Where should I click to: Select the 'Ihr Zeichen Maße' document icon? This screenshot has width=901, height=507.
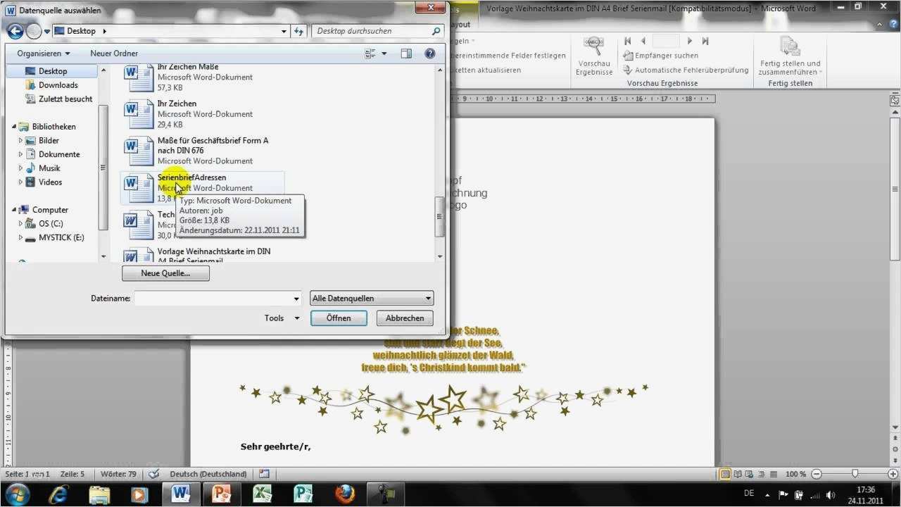139,78
